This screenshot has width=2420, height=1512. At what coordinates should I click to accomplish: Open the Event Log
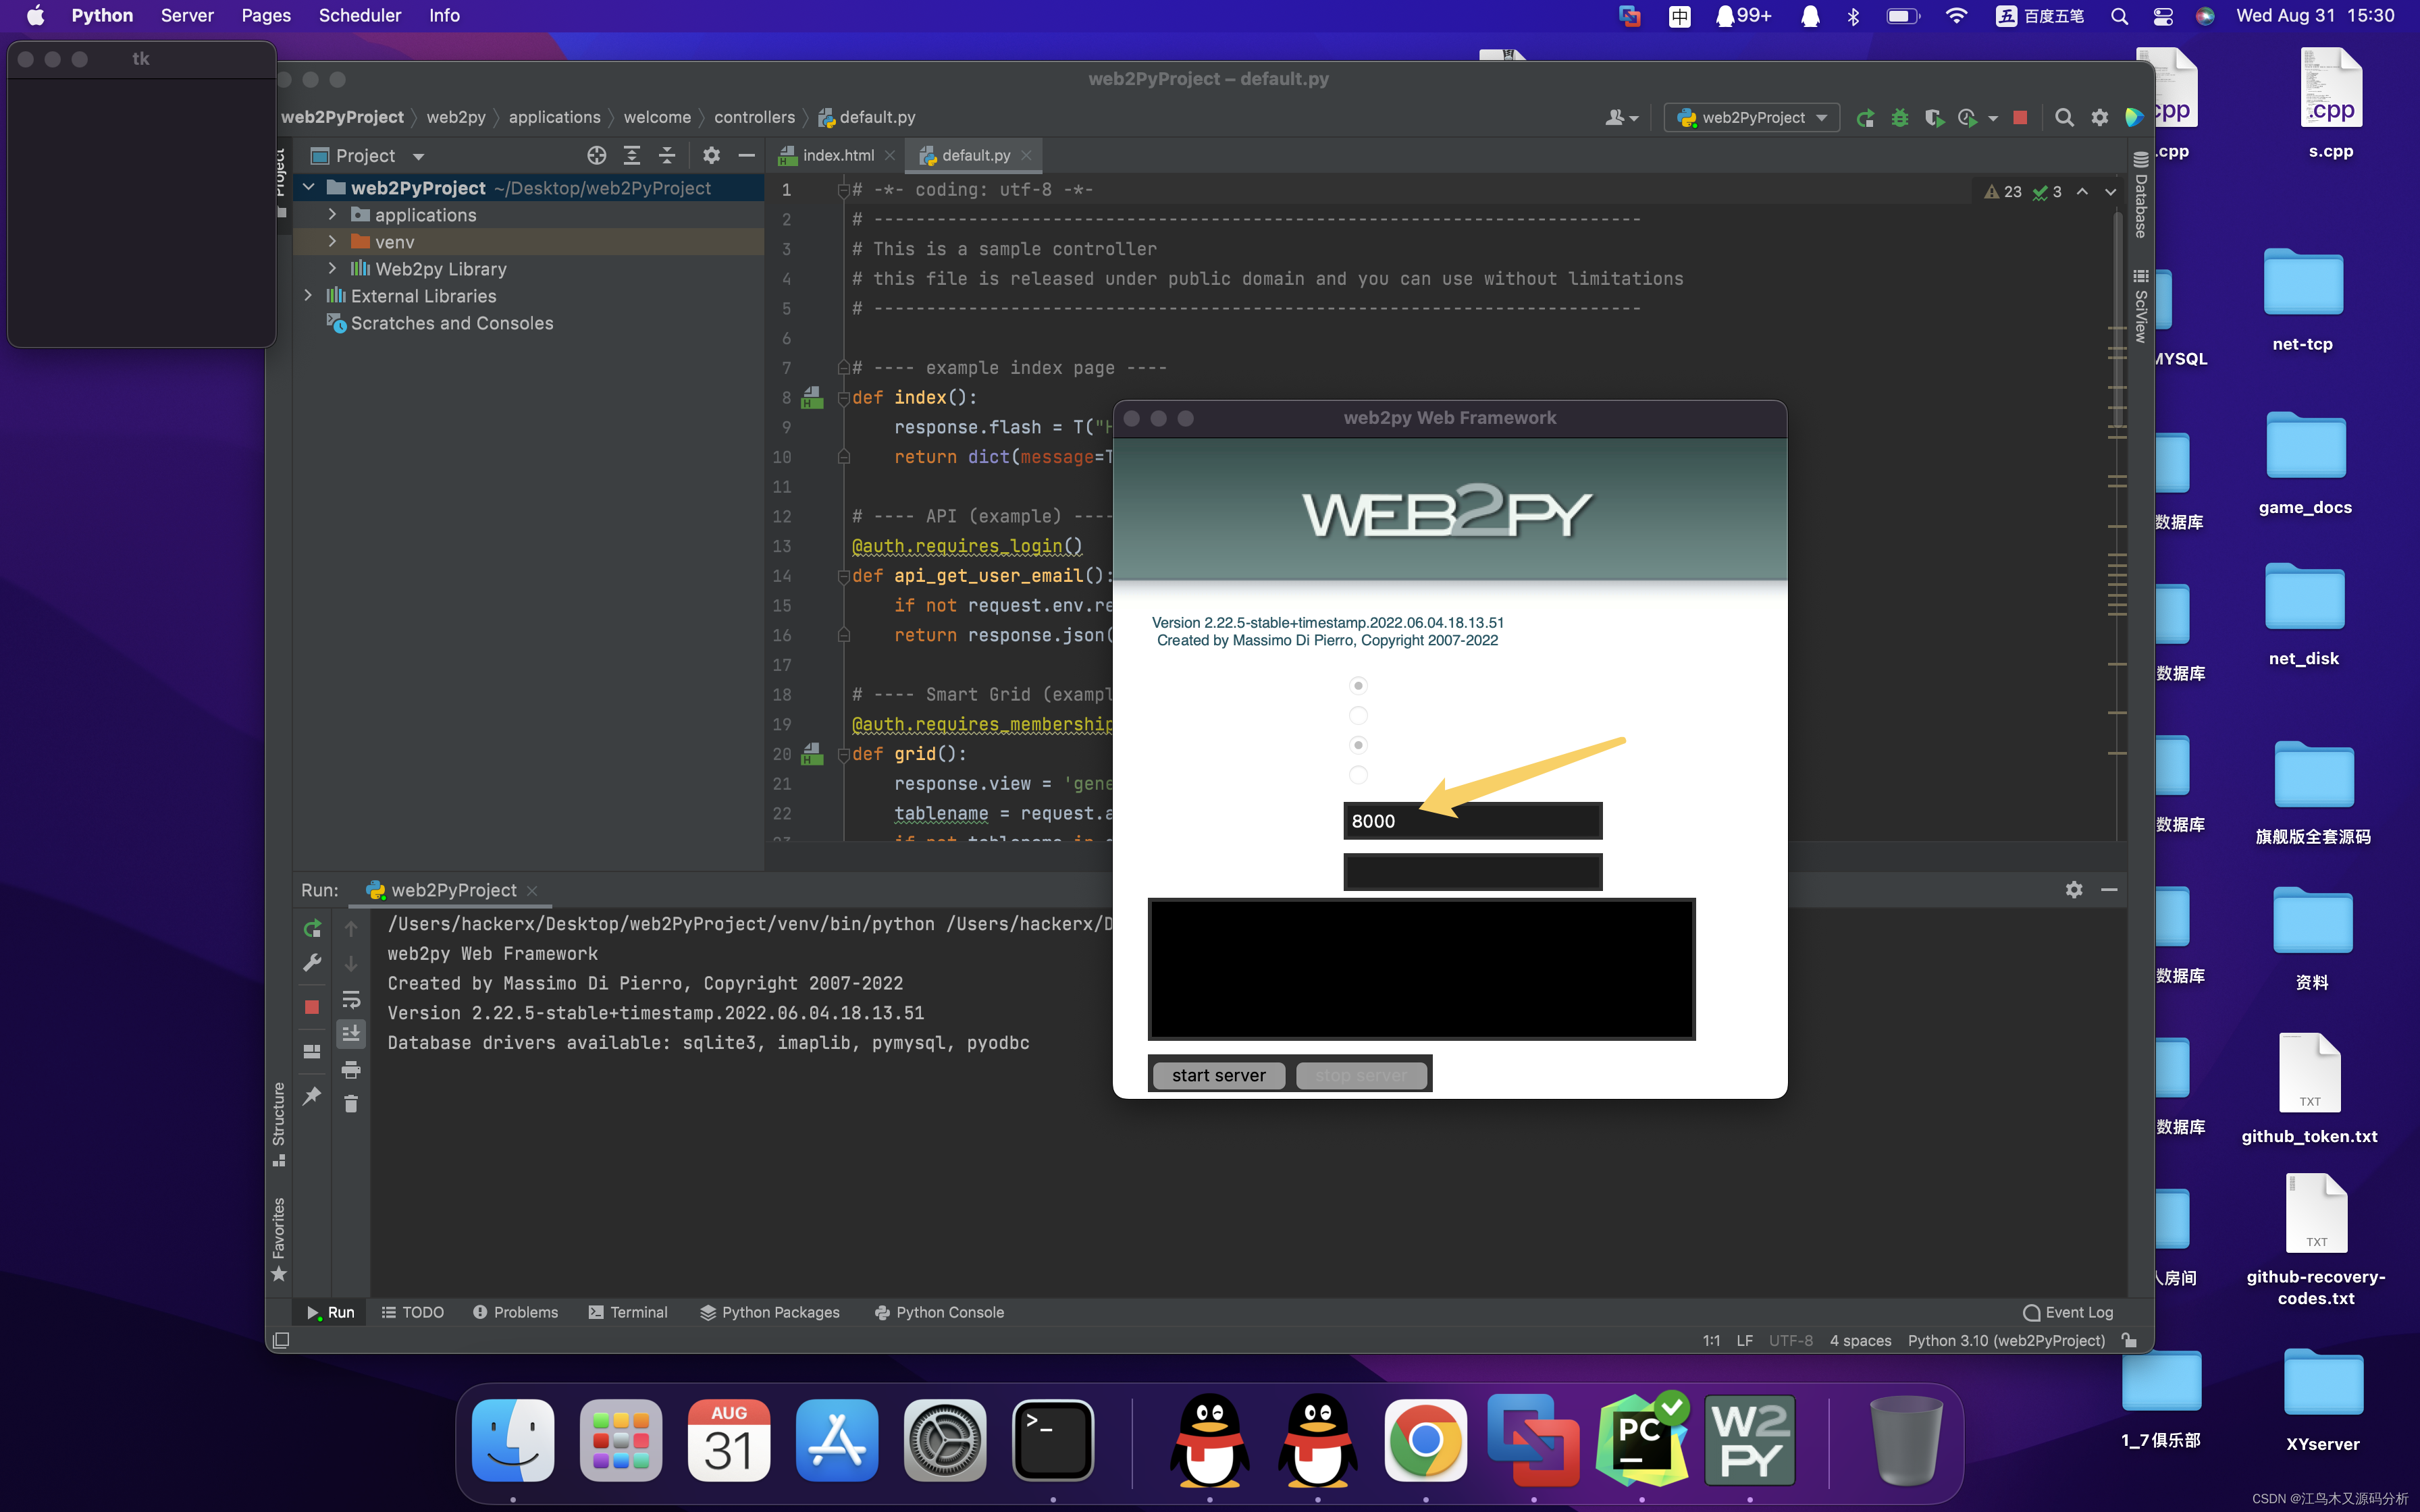[2068, 1312]
